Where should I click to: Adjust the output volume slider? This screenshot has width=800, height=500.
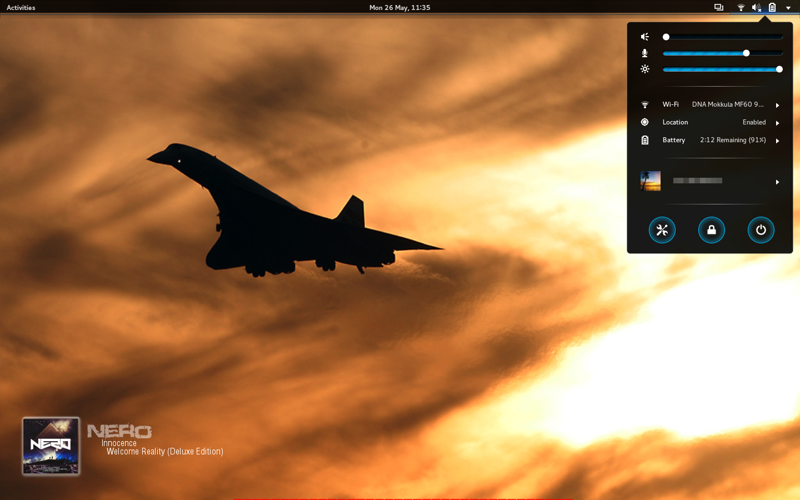pos(723,37)
